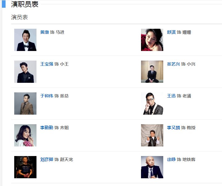Open the 李勤勤 actor link
This screenshot has width=222, height=186.
pos(47,128)
